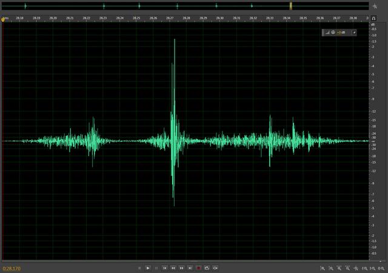Move playhead to next marker
The width and height of the screenshot is (388, 273).
pos(190,268)
